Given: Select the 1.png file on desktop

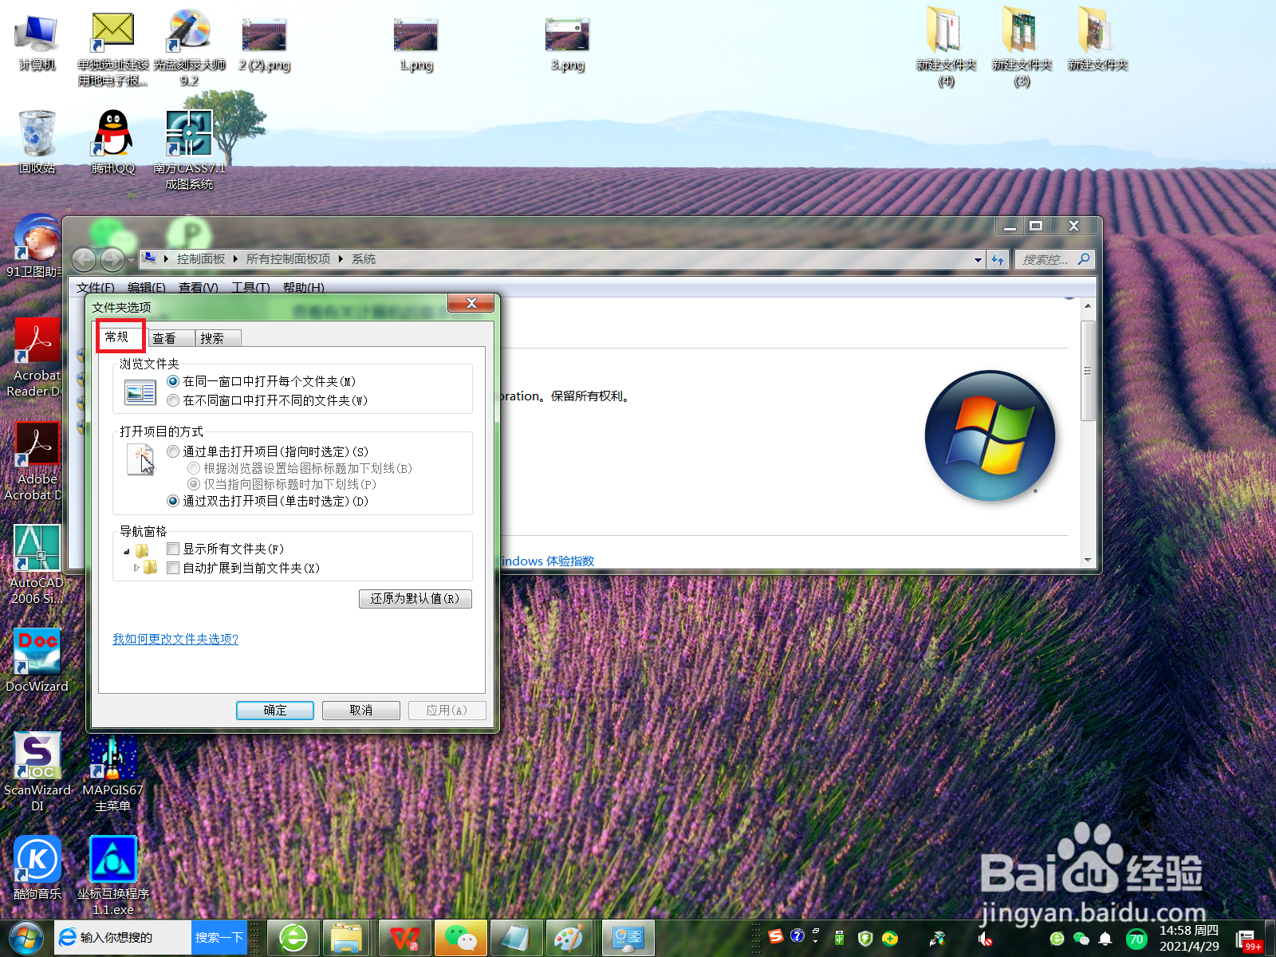Looking at the screenshot, I should (415, 44).
